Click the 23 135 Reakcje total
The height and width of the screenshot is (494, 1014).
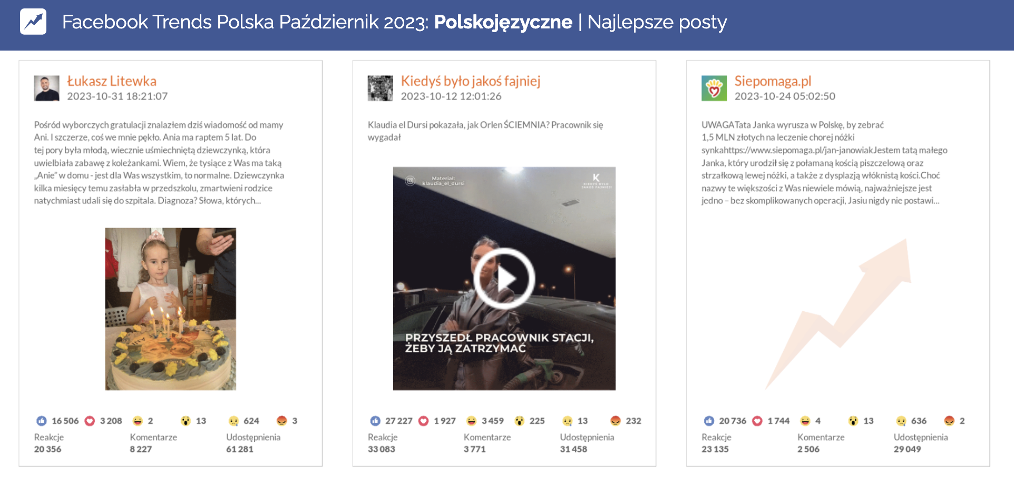point(715,449)
